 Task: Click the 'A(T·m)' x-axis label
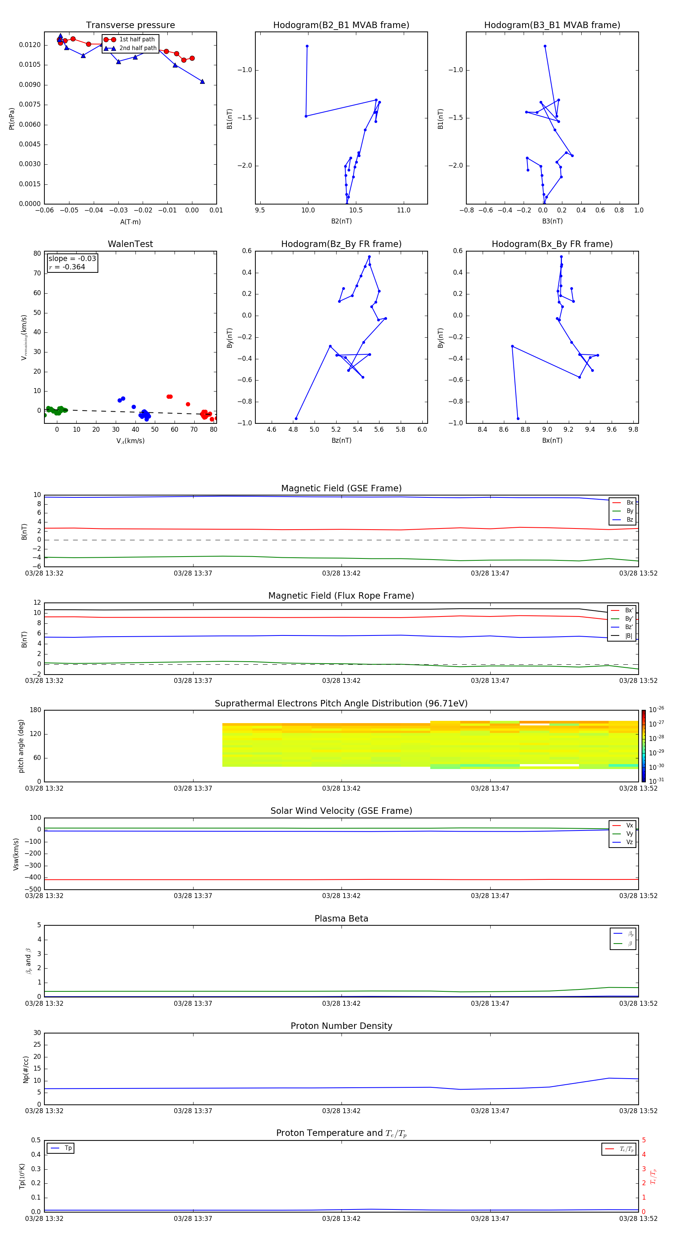pyautogui.click(x=130, y=222)
